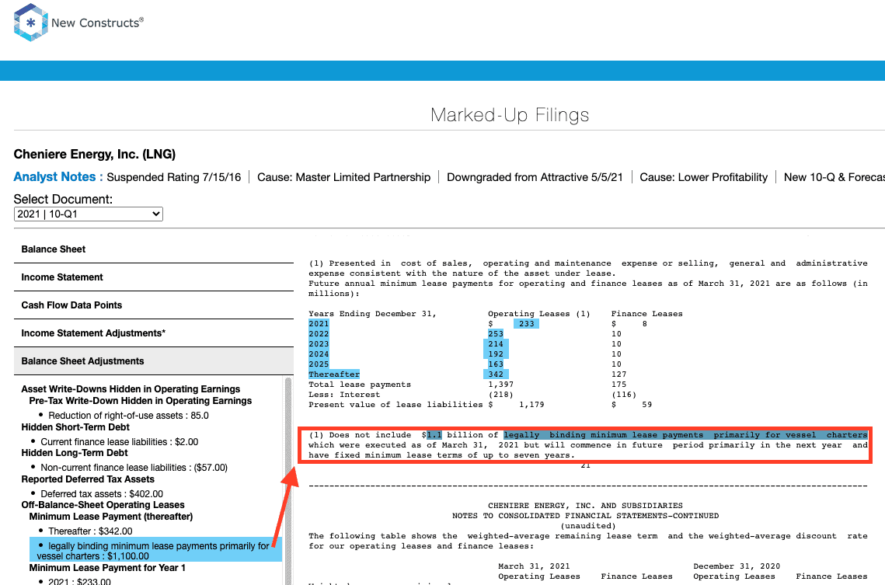Open the Cash Flow Data Points section

coord(154,305)
